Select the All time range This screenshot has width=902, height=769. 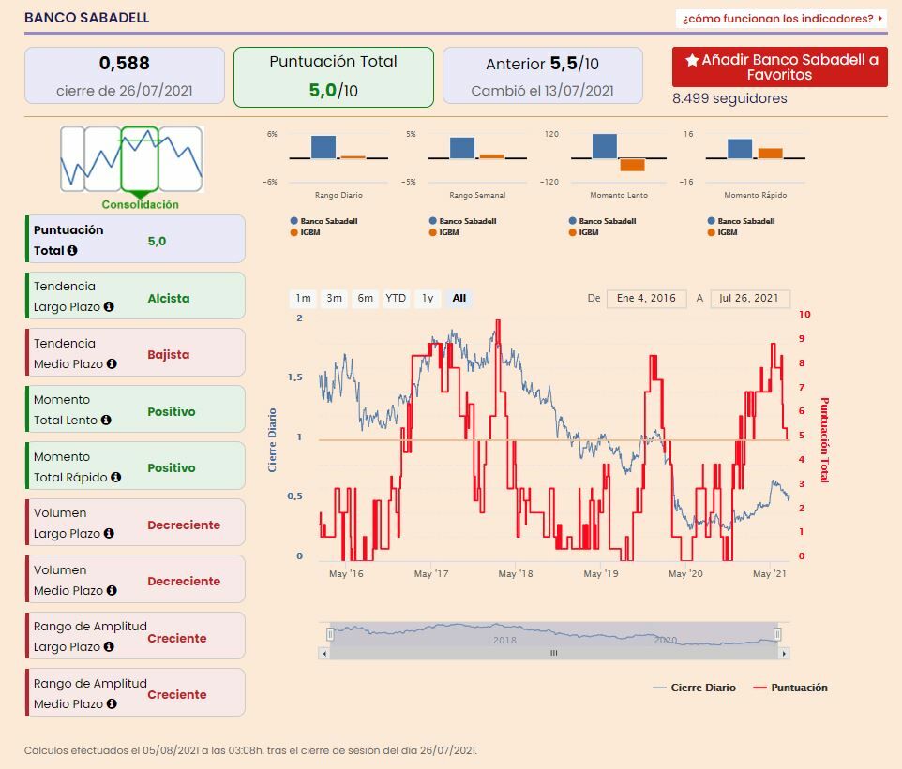click(459, 298)
